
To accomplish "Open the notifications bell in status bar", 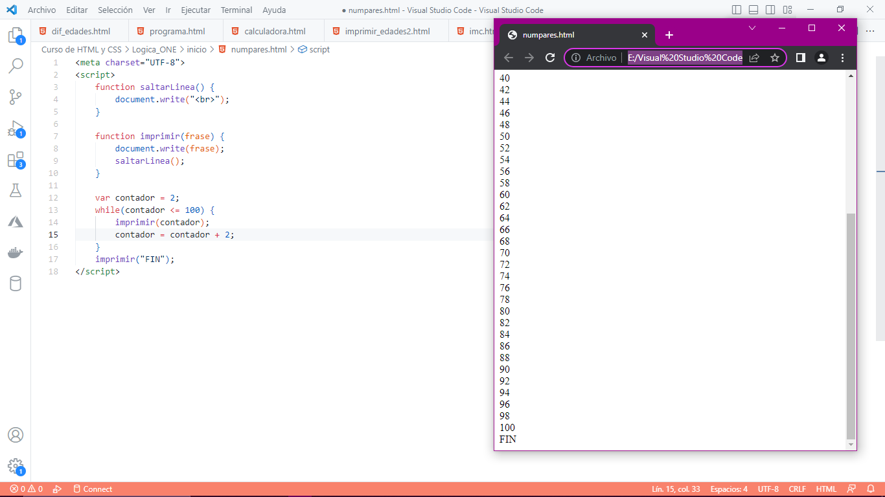I will [x=871, y=489].
